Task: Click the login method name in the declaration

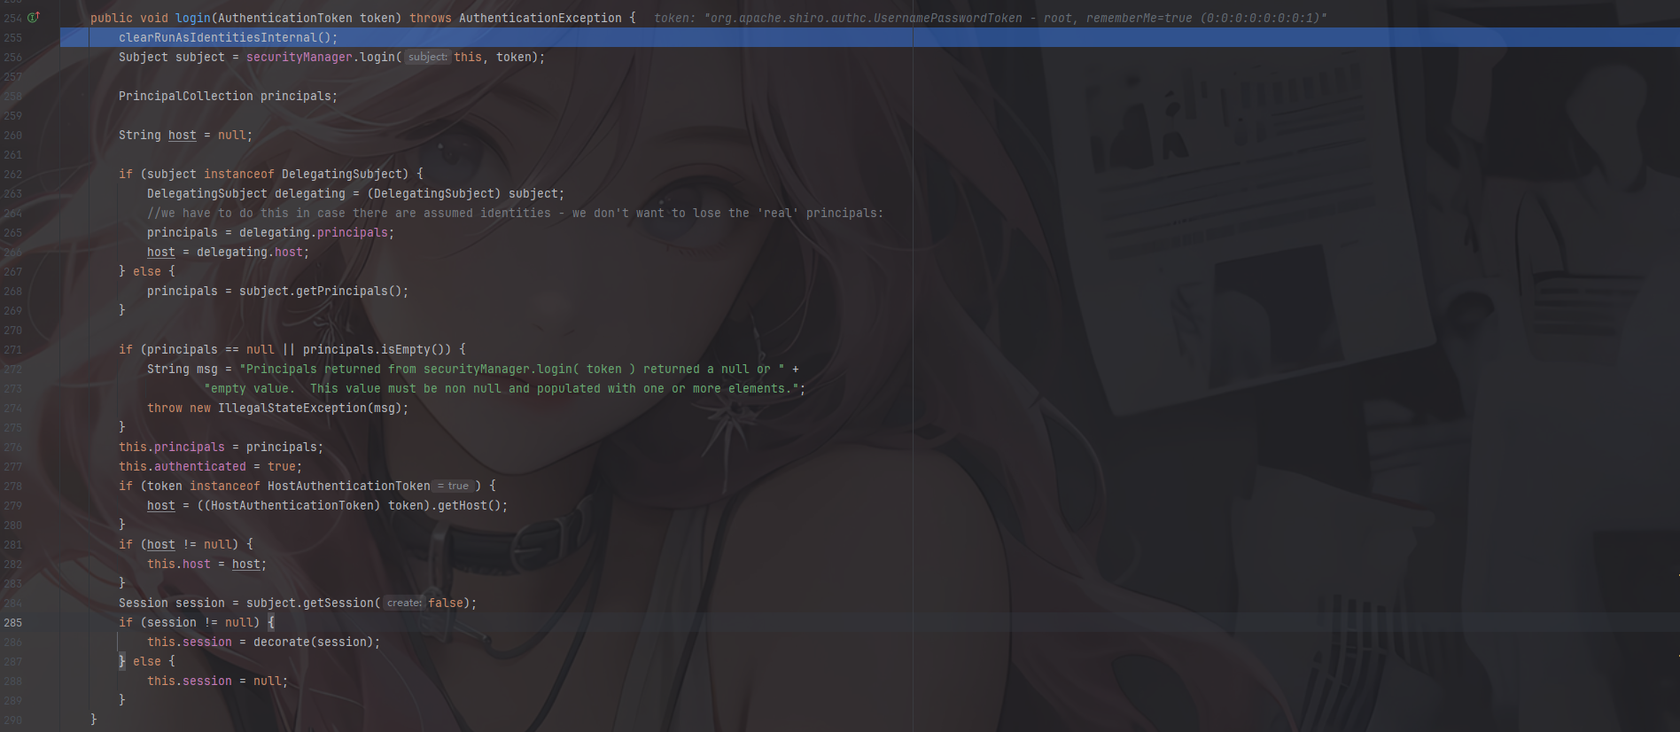Action: point(192,18)
